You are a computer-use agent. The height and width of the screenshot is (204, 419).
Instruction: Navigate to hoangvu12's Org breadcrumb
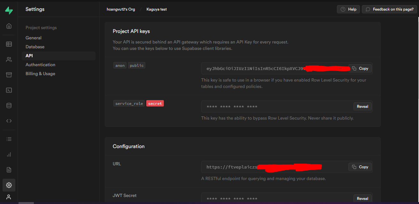click(121, 9)
